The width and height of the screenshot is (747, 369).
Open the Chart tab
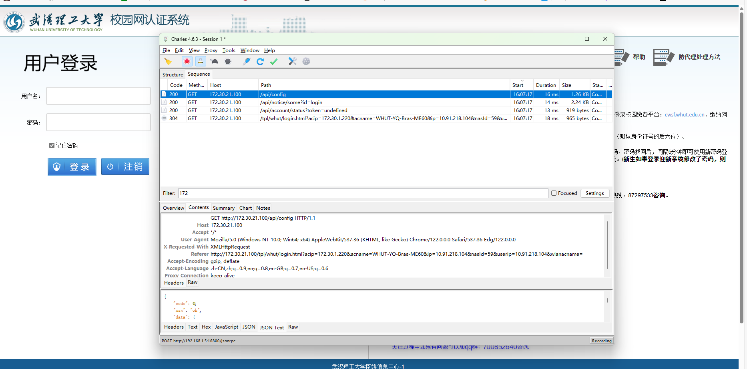pyautogui.click(x=245, y=208)
